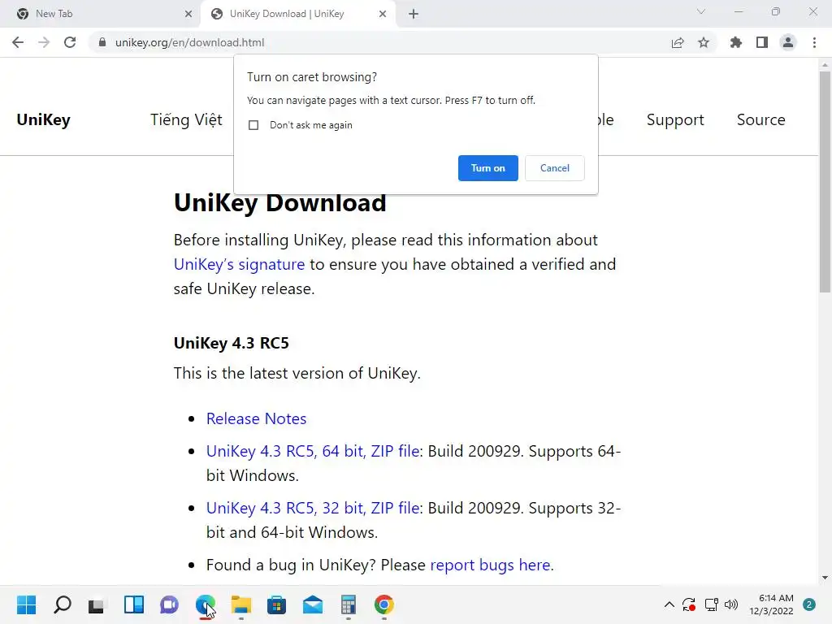Click the report bugs here link
This screenshot has width=832, height=624.
click(490, 565)
